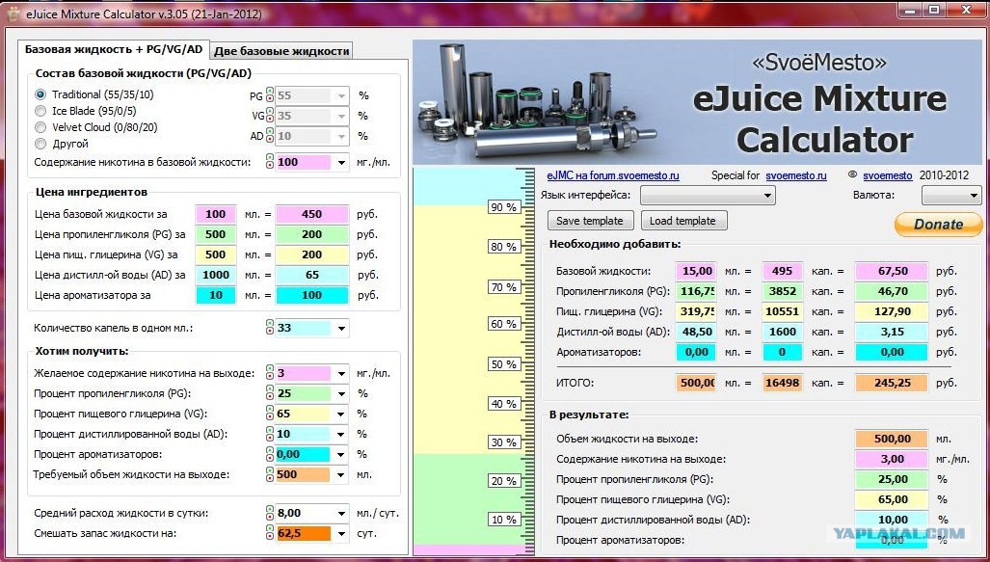Increase Средний расход жидкости в сутки green arrow
This screenshot has height=562, width=990.
[x=270, y=509]
